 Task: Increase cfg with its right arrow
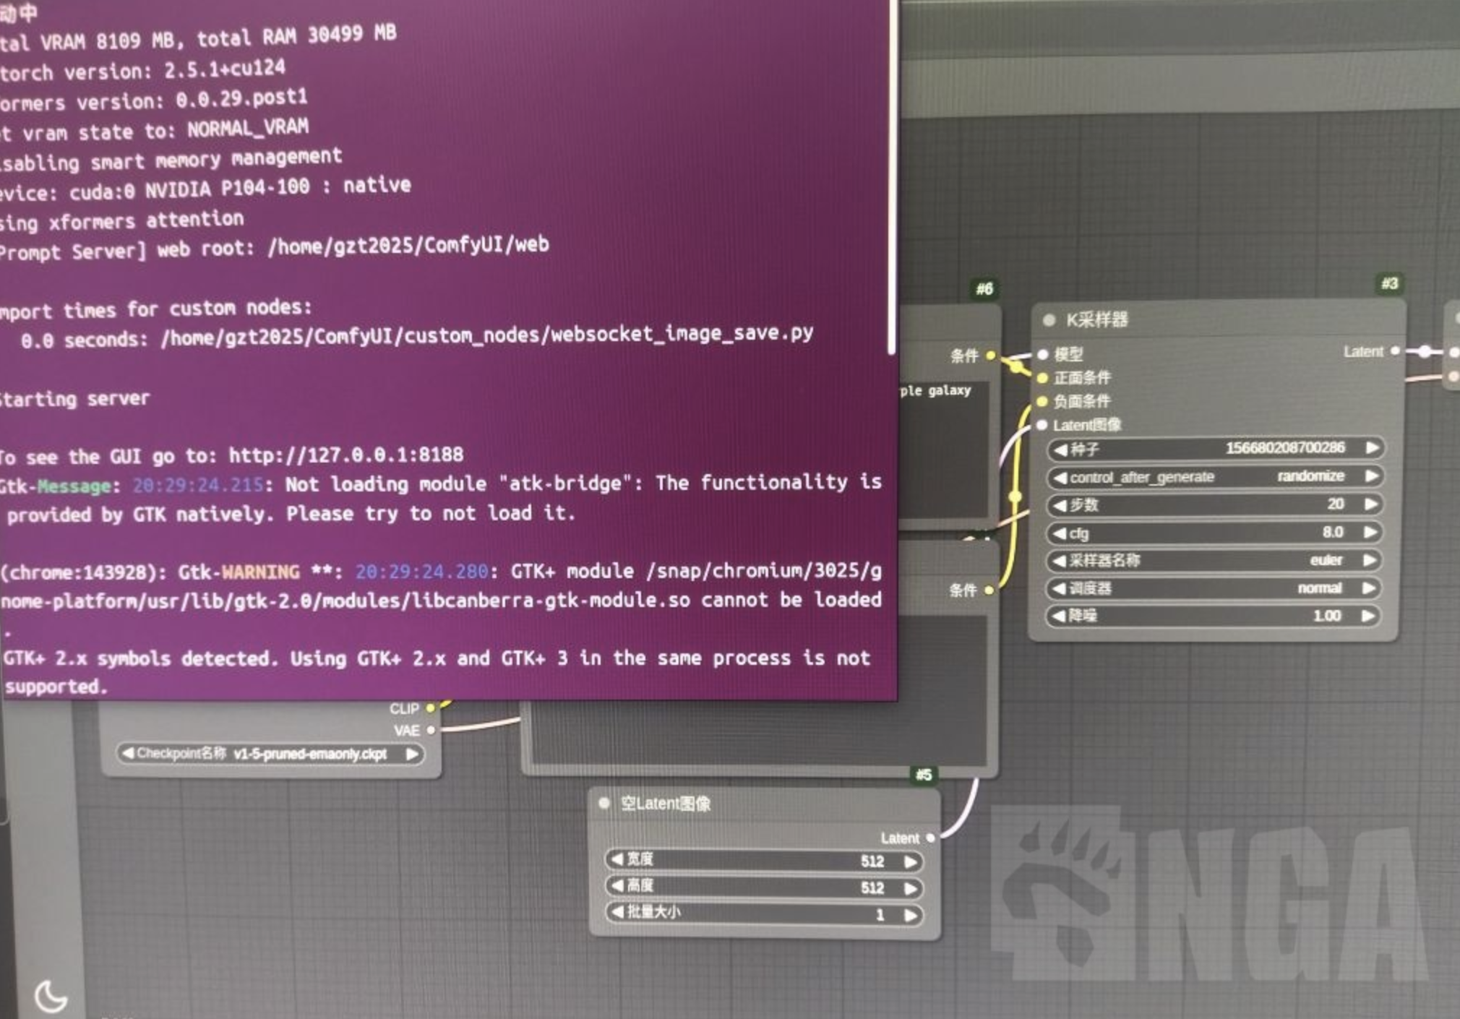(1370, 532)
